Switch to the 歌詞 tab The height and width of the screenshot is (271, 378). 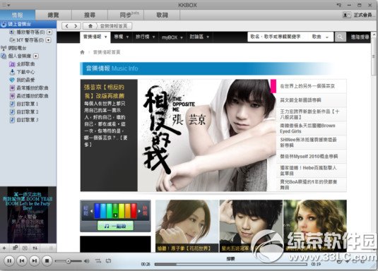point(162,15)
